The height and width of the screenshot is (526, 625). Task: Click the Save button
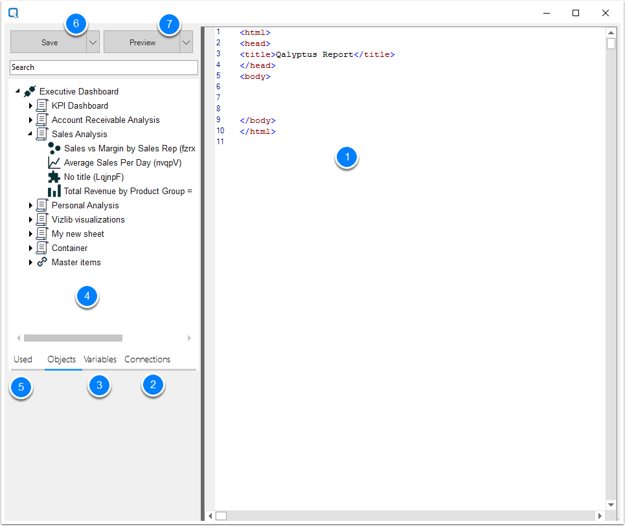49,42
